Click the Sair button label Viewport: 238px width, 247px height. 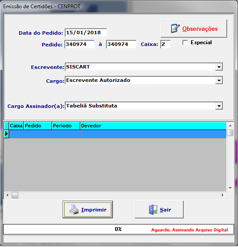click(x=165, y=210)
